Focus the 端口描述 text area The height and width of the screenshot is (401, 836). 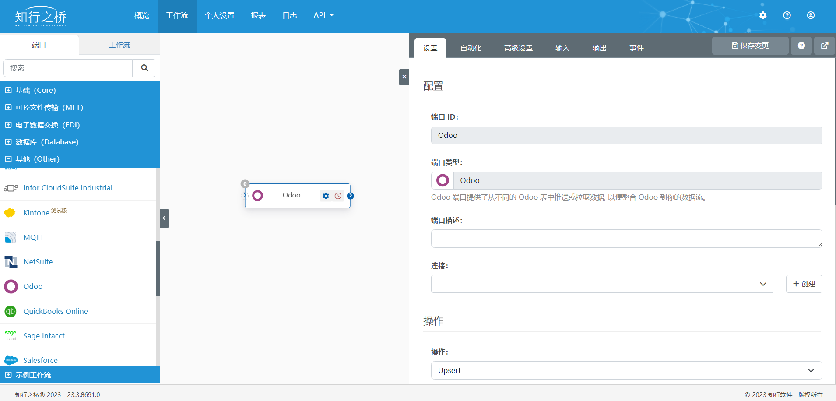pos(626,239)
